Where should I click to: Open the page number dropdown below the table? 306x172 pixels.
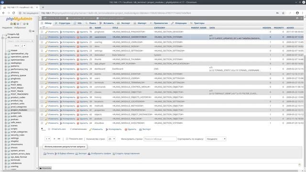(x=48, y=139)
